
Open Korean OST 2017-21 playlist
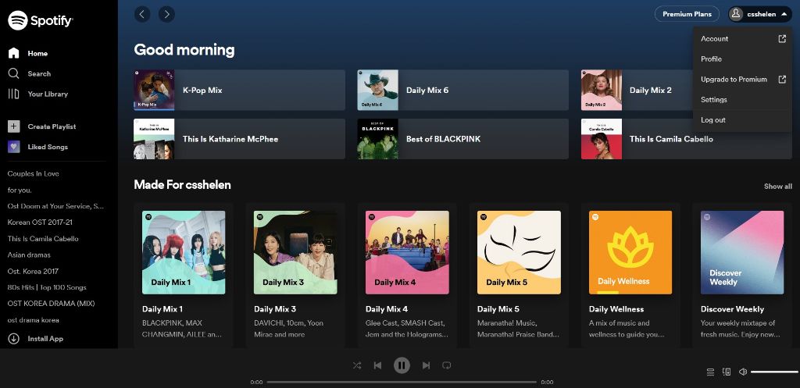pos(40,222)
